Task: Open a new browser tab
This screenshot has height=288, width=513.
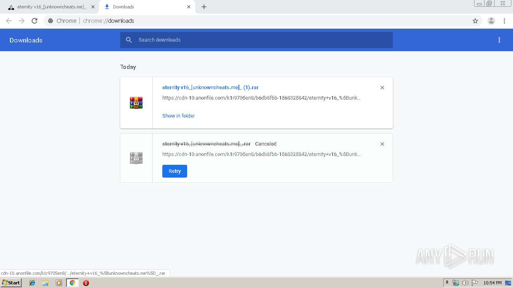Action: click(x=204, y=7)
